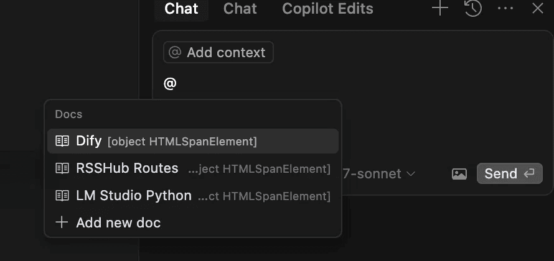The image size is (554, 261).
Task: Click the book icon next to Dify
Action: point(62,141)
